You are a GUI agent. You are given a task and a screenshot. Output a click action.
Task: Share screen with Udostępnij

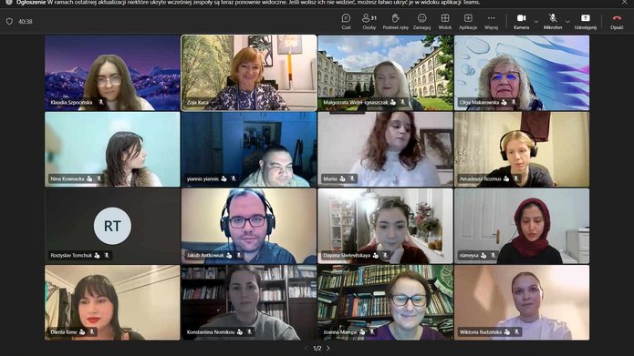585,21
